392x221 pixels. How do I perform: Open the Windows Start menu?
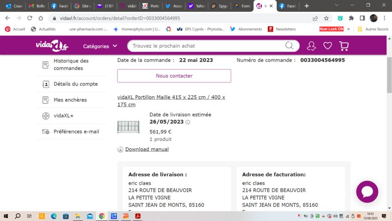6,216
